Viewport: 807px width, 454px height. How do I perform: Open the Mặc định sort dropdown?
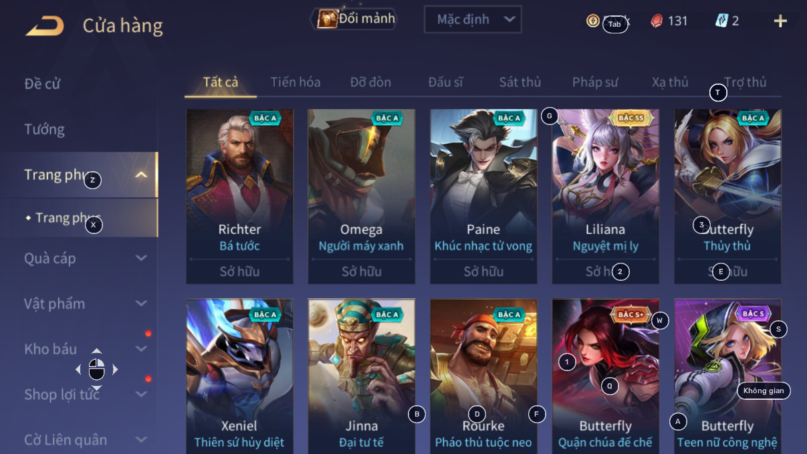473,19
